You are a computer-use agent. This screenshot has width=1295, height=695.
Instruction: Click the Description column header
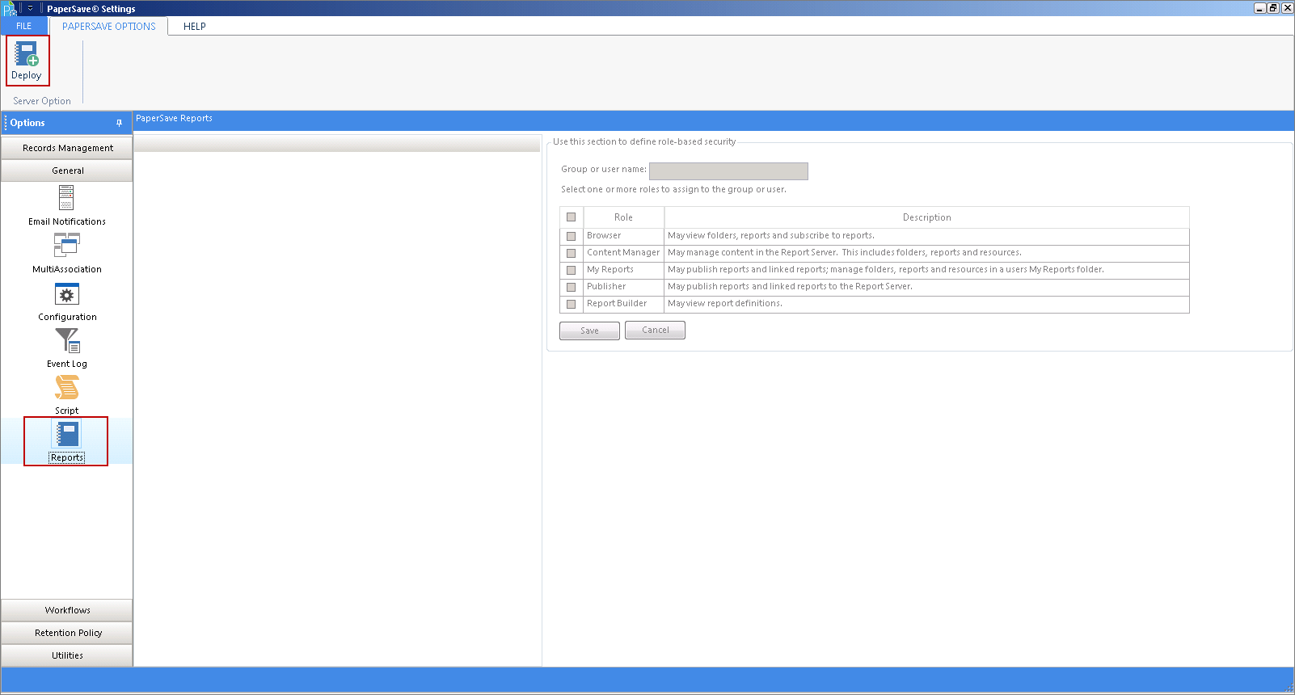tap(926, 217)
